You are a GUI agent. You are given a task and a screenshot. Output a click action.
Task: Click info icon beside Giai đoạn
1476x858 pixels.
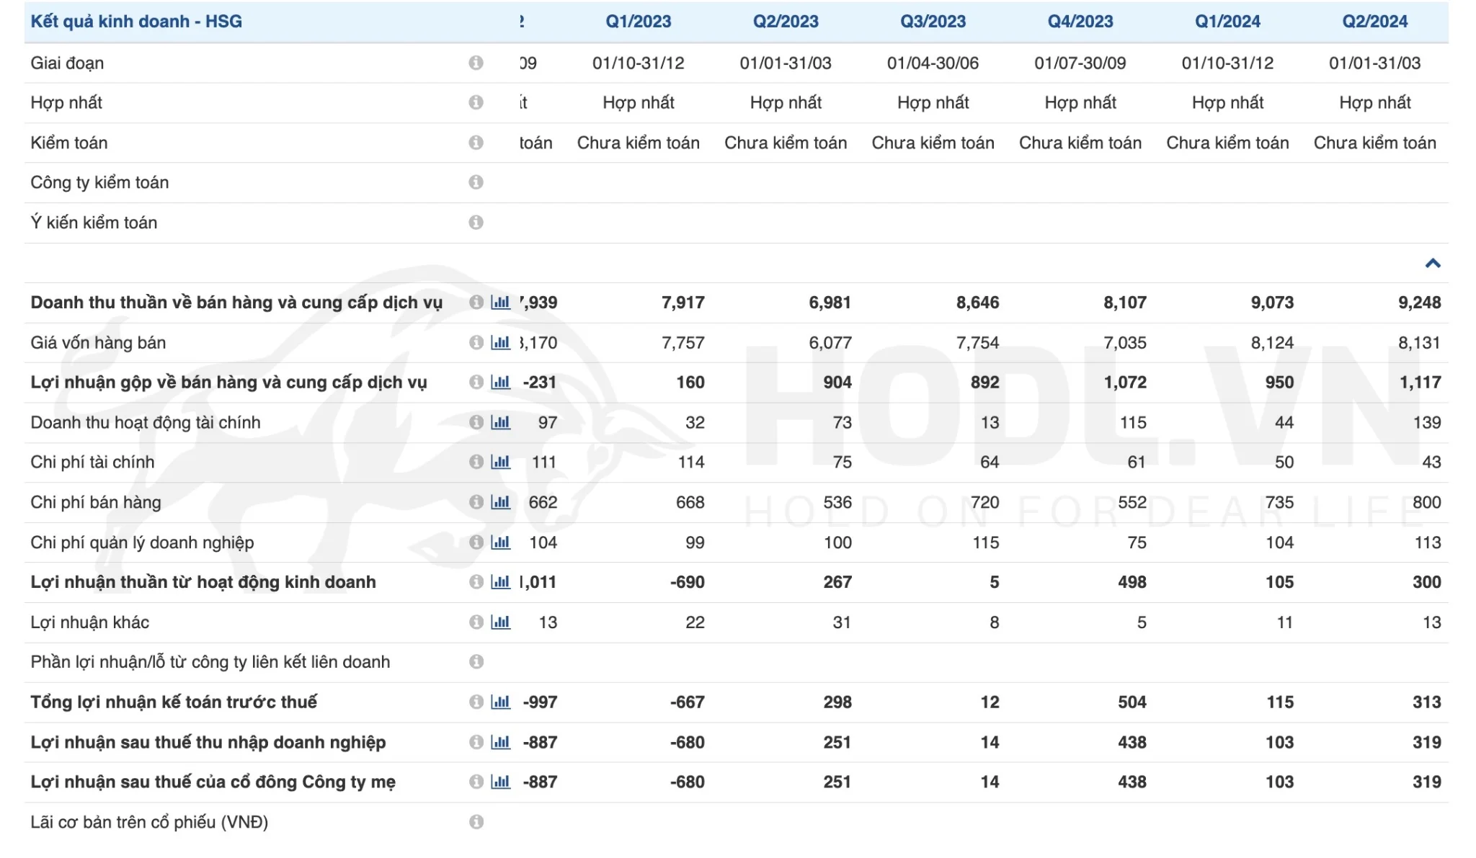[476, 63]
